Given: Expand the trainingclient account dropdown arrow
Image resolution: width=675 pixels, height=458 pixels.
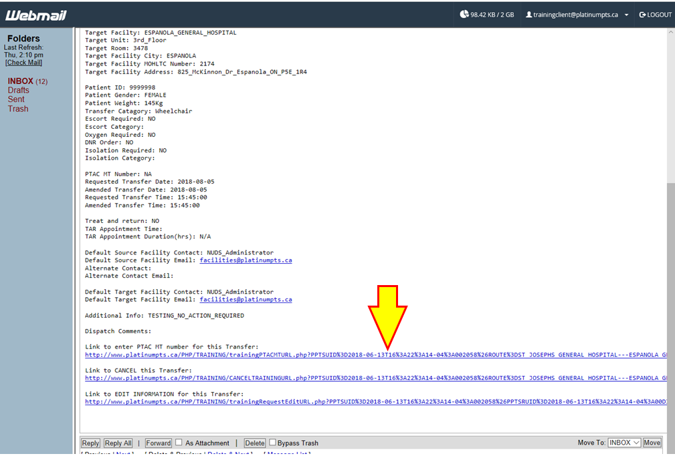Looking at the screenshot, I should point(626,15).
